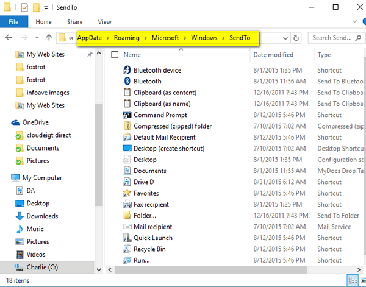Screen dimensions: 366x287
Task: Click the Drive D shortcut icon
Action: coord(127,182)
